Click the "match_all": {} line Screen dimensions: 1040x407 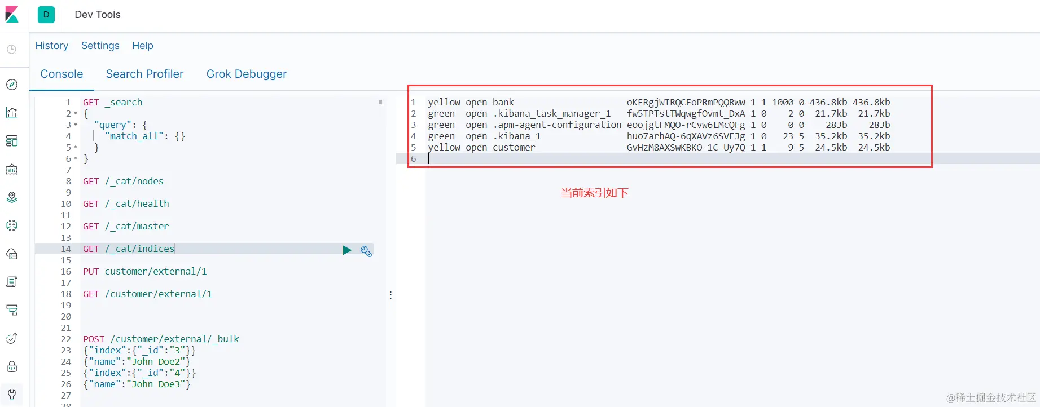pyautogui.click(x=145, y=136)
